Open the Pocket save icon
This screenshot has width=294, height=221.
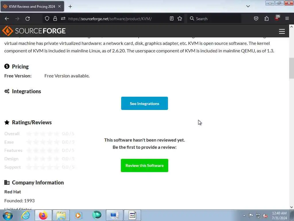tap(256, 18)
